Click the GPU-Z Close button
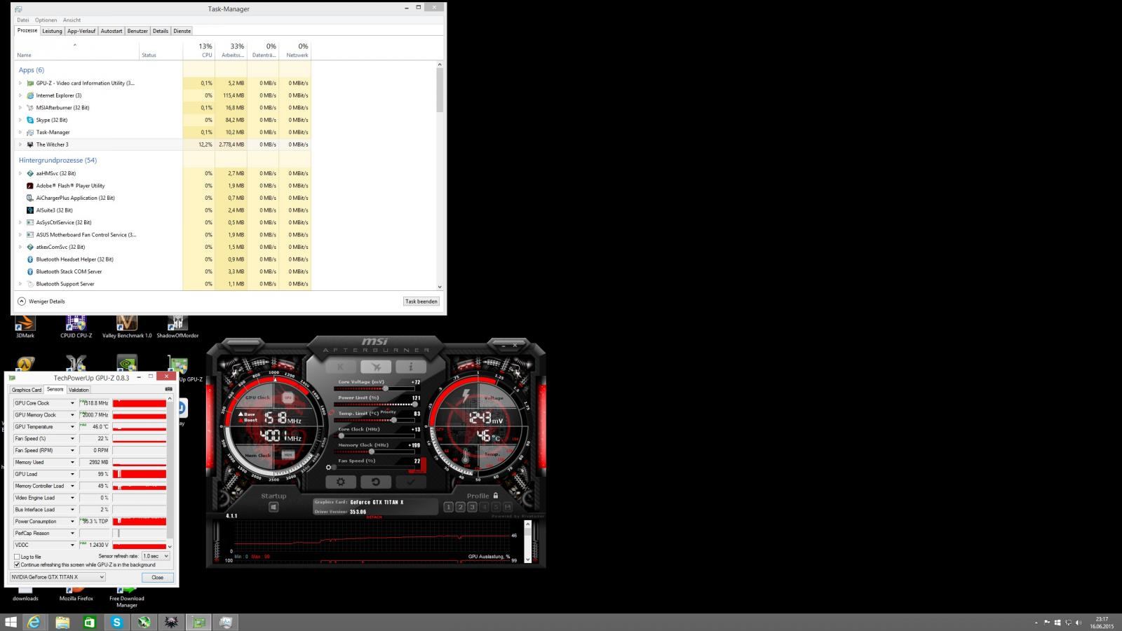This screenshot has height=631, width=1122. [157, 577]
